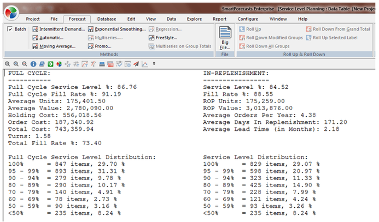
Task: Open the Explore menu
Action: (x=194, y=19)
